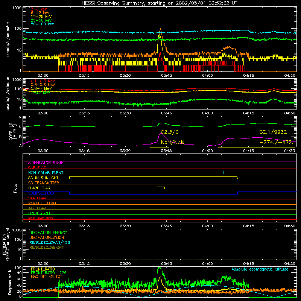
Task: Click the Absolute geomagnetic latitude label
Action: pyautogui.click(x=260, y=269)
